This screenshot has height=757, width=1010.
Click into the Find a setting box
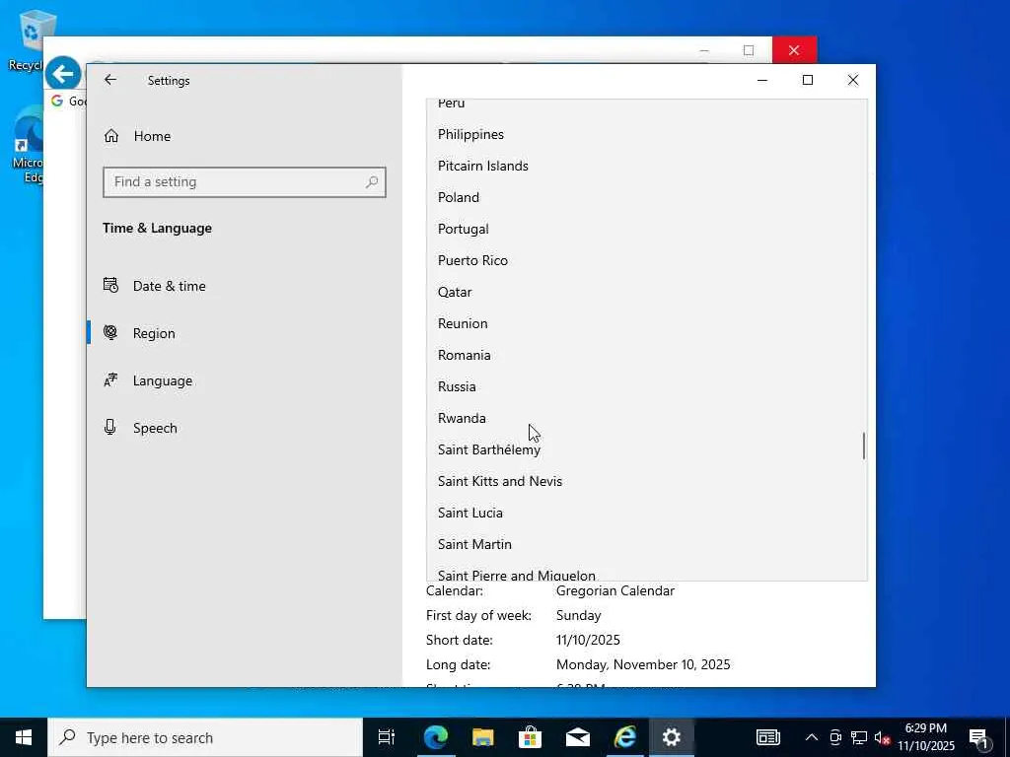click(245, 182)
